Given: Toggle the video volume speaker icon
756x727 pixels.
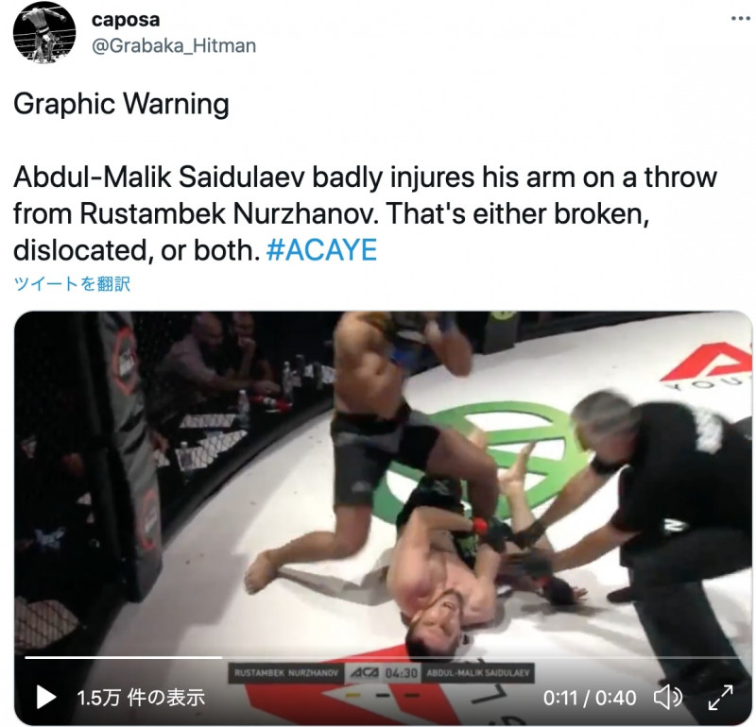Looking at the screenshot, I should pyautogui.click(x=667, y=697).
